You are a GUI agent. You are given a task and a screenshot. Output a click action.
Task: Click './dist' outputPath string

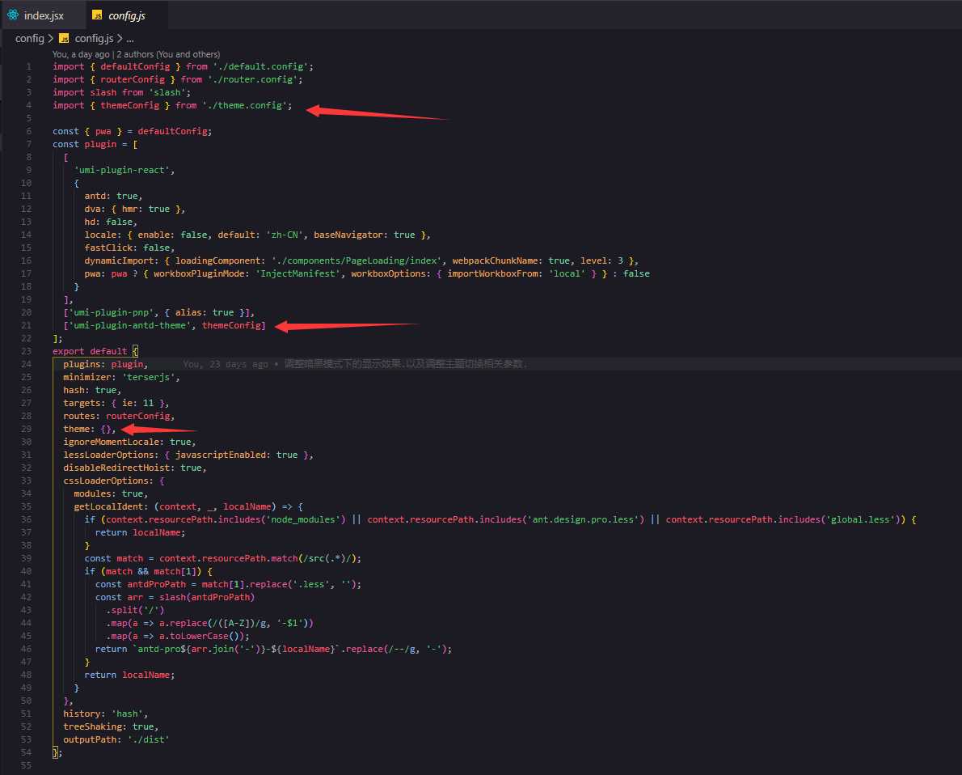tap(148, 739)
